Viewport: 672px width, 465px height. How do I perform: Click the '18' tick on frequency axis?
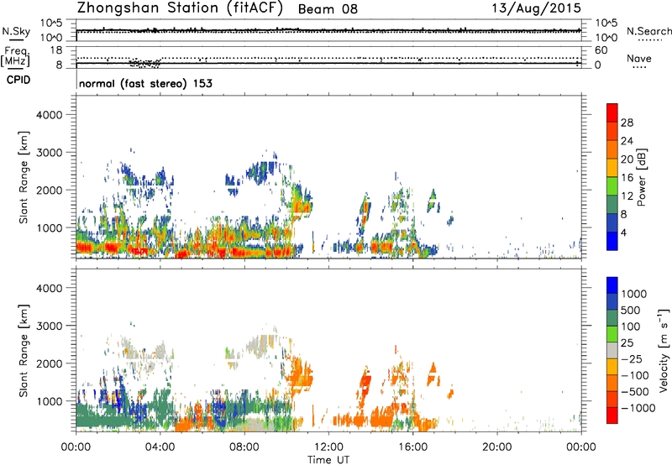pos(56,50)
